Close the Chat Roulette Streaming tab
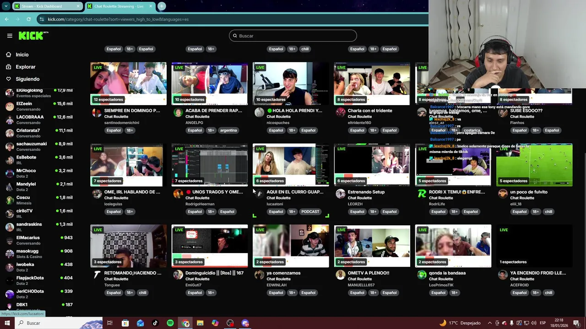This screenshot has height=329, width=586. click(151, 6)
